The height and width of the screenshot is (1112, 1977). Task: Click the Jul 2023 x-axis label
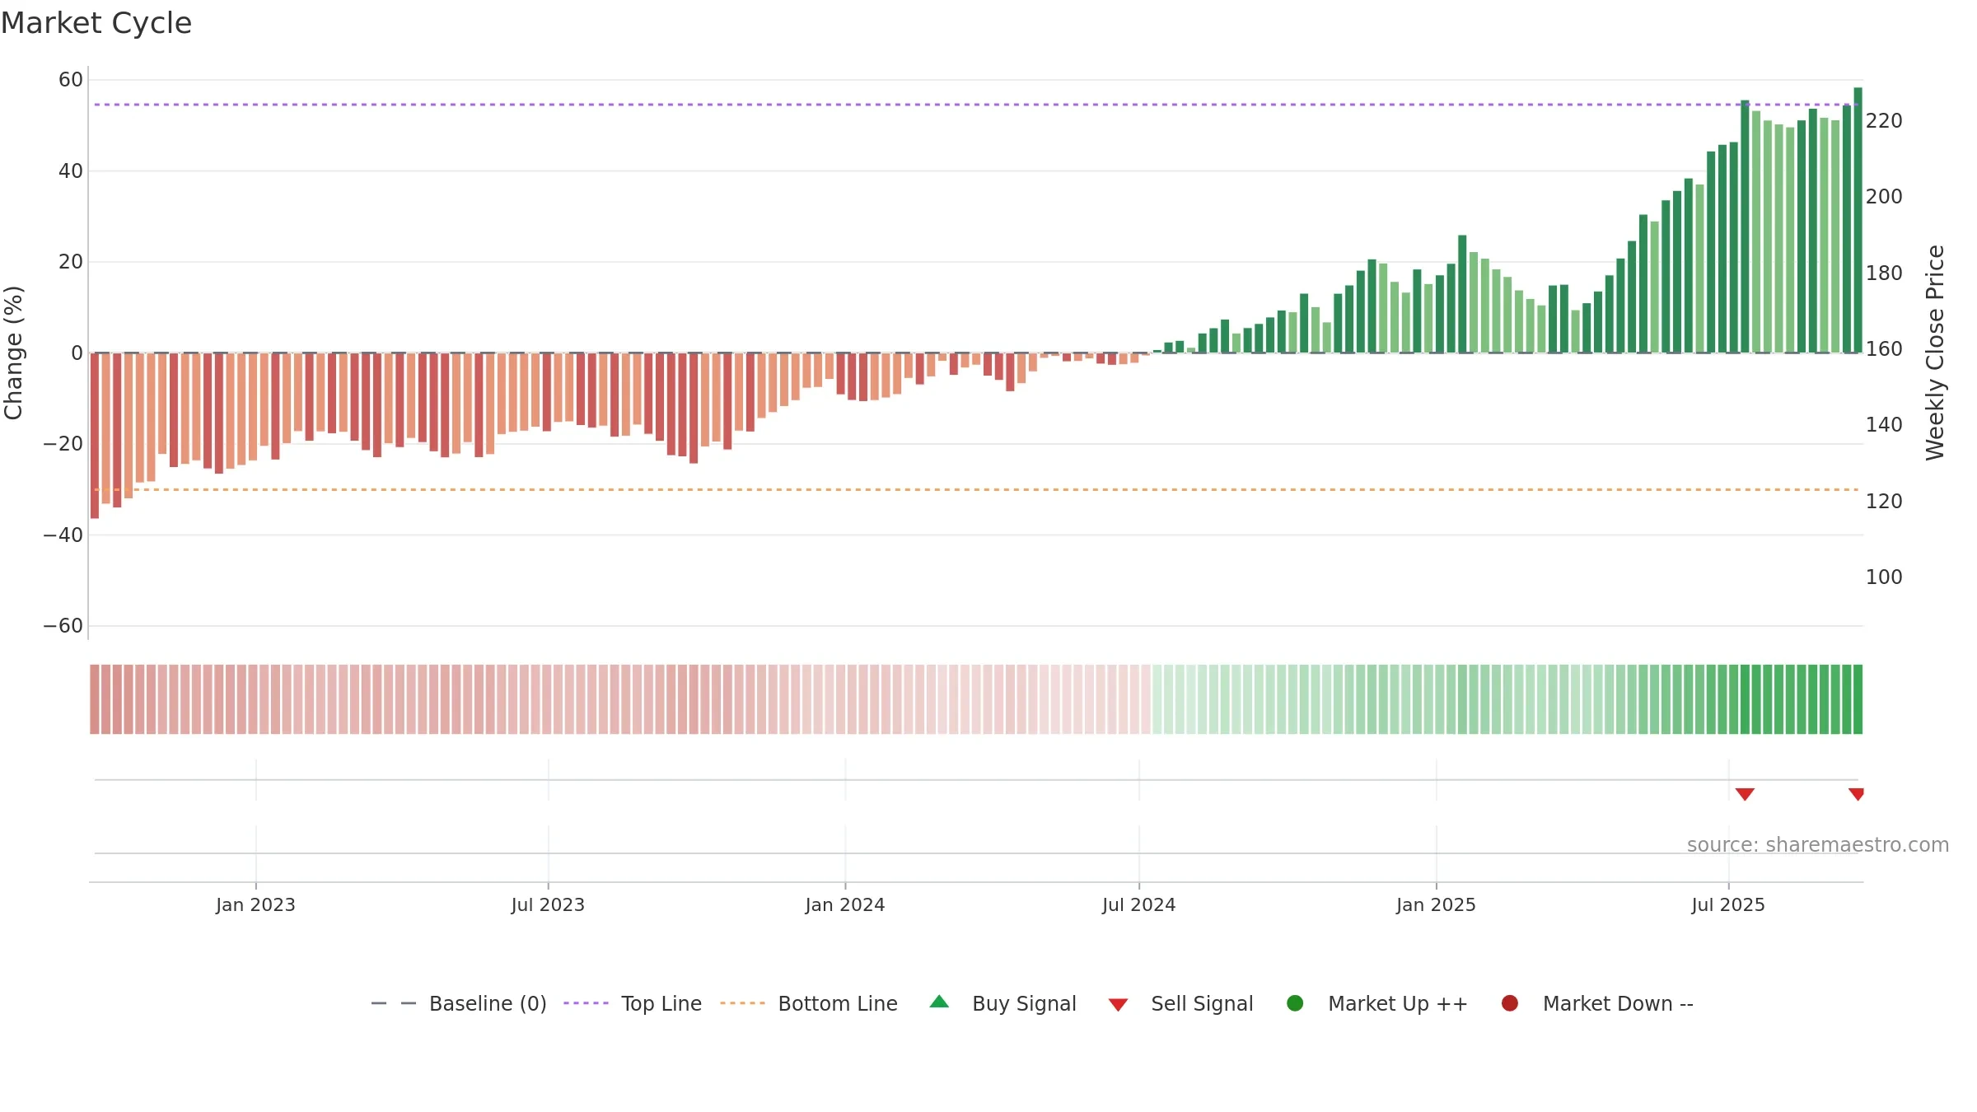548,905
